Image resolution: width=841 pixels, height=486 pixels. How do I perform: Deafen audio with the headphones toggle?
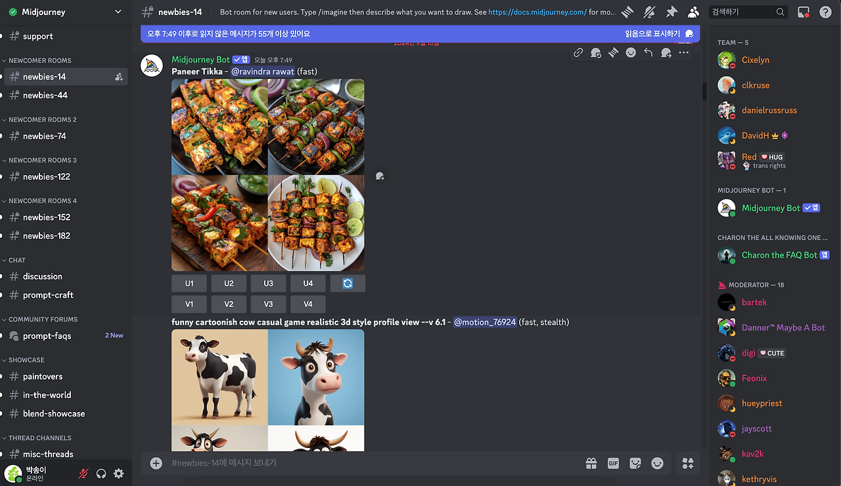[x=101, y=473]
